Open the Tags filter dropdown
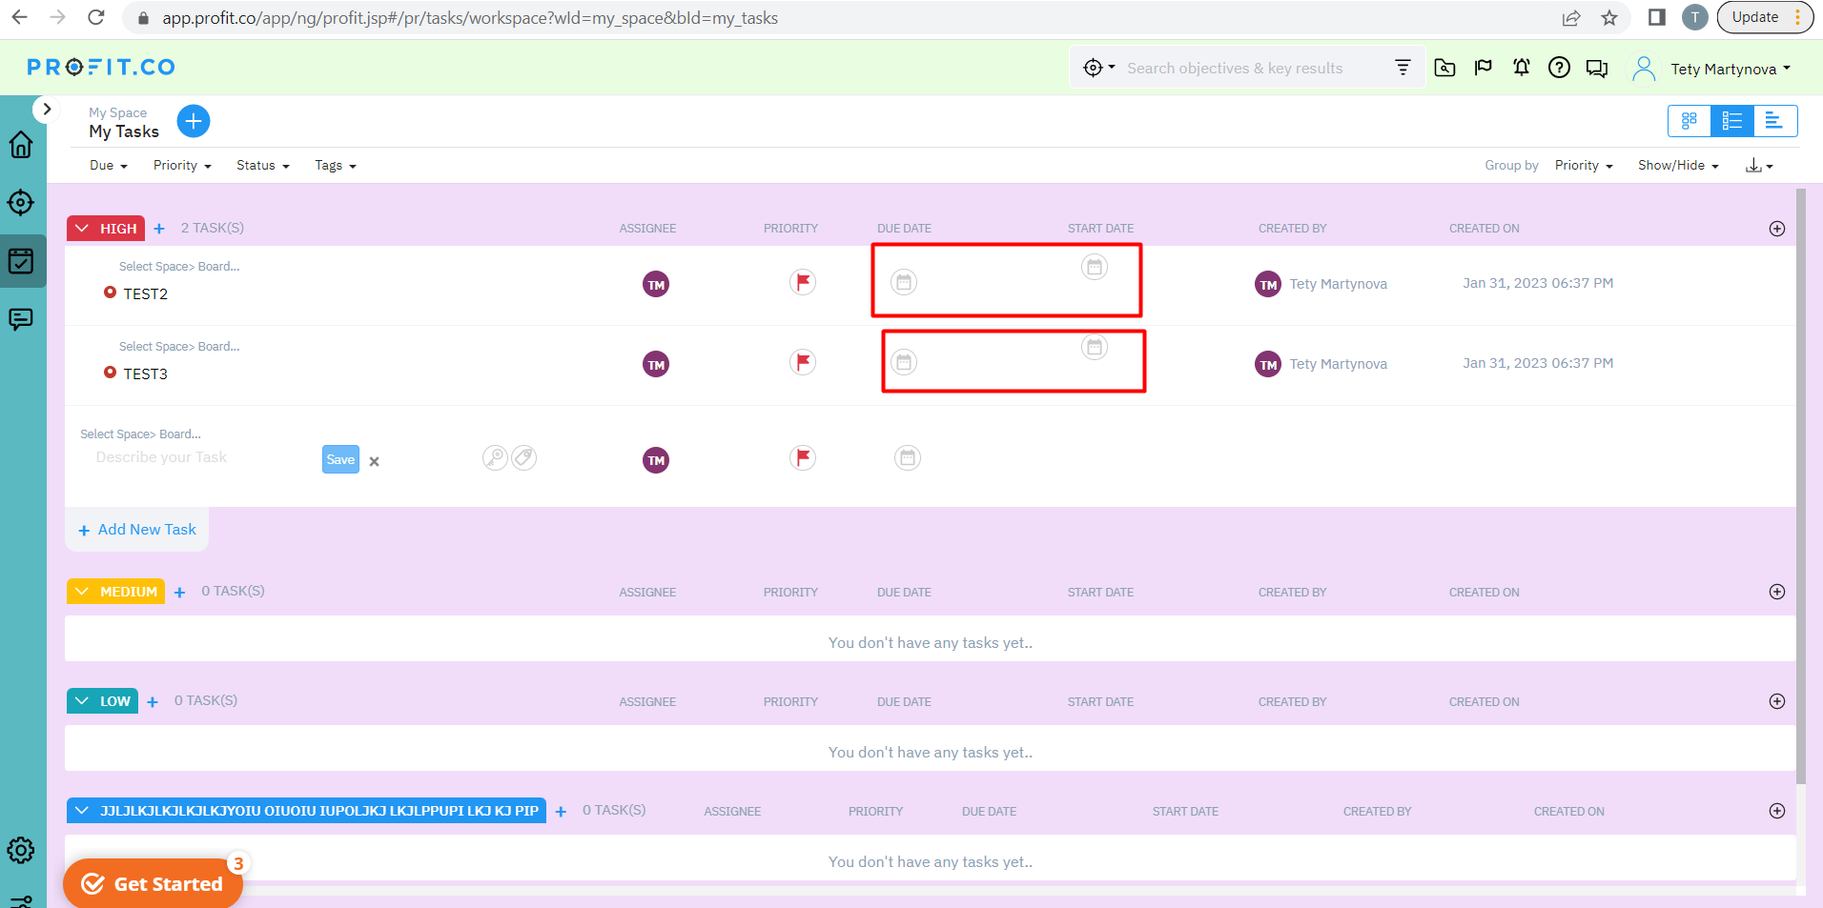Screen dimensions: 1823x908 (336, 166)
